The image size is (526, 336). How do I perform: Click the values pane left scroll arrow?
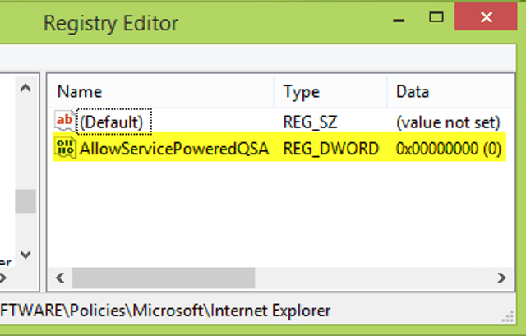60,278
